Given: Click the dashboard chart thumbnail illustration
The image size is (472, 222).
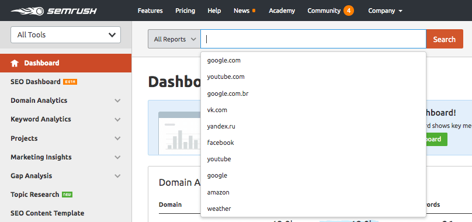Looking at the screenshot, I should click(179, 133).
